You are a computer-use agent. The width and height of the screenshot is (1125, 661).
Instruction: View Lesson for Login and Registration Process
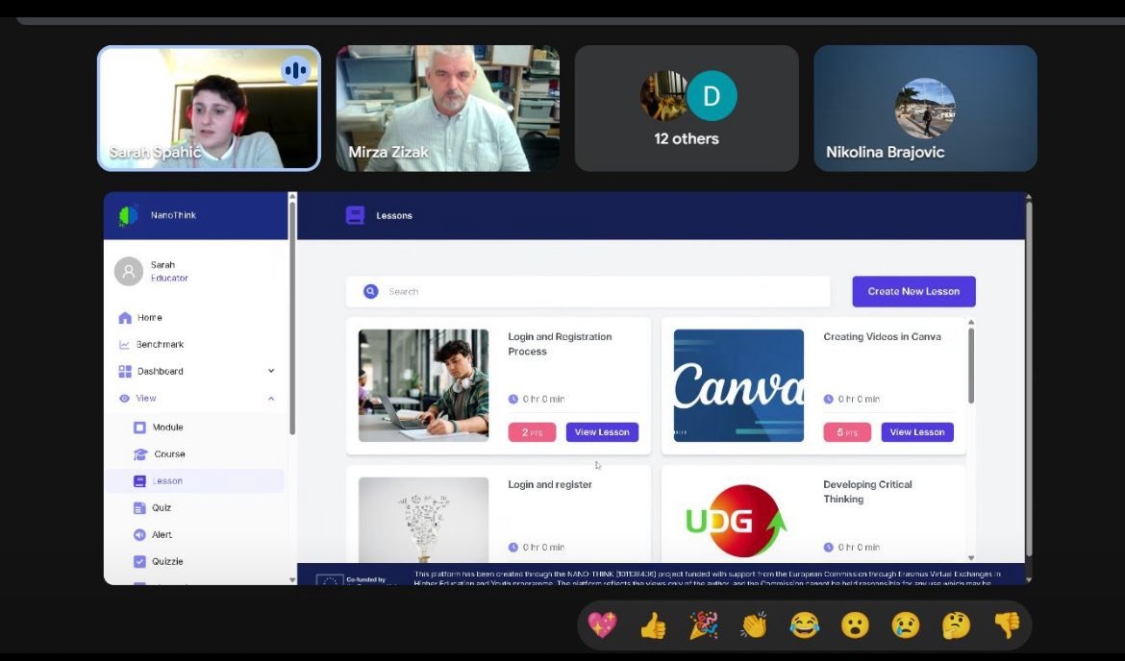tap(602, 432)
